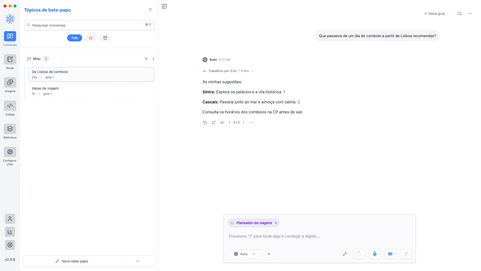Add an attachment with the plus button

point(269,254)
